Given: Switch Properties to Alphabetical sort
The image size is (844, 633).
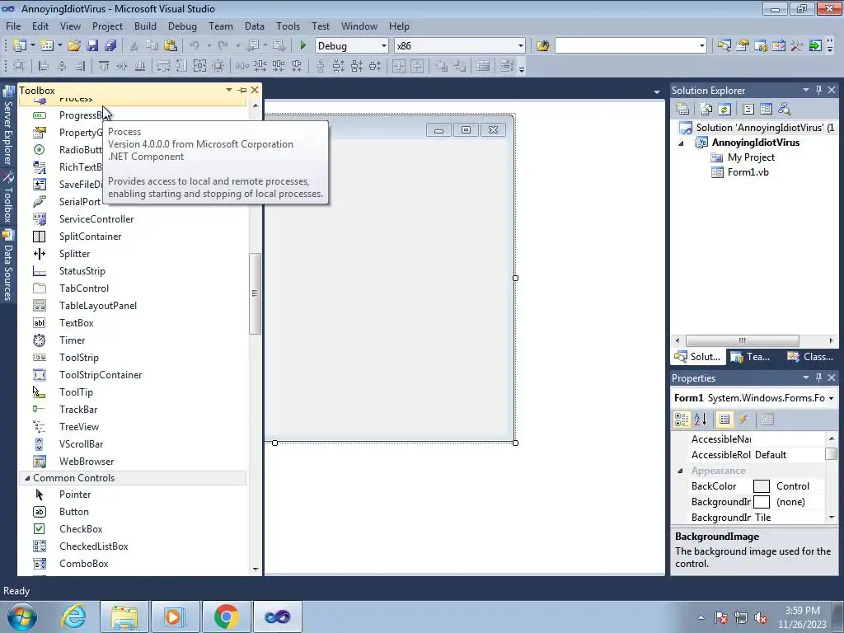Looking at the screenshot, I should [x=700, y=420].
